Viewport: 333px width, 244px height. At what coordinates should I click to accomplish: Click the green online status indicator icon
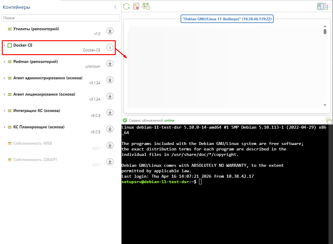click(x=124, y=120)
